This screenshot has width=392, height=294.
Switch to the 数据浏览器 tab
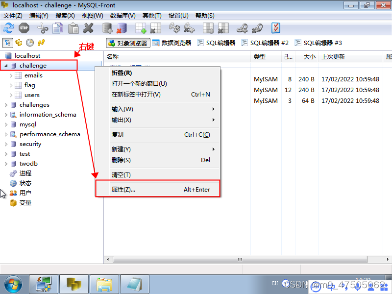[172, 43]
